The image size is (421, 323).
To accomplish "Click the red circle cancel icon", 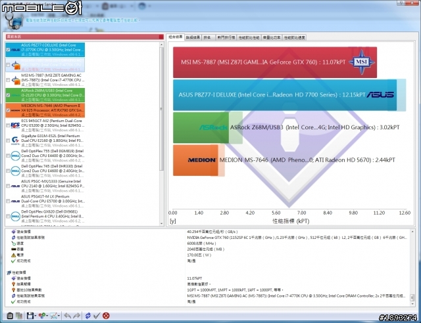I will coord(106,316).
